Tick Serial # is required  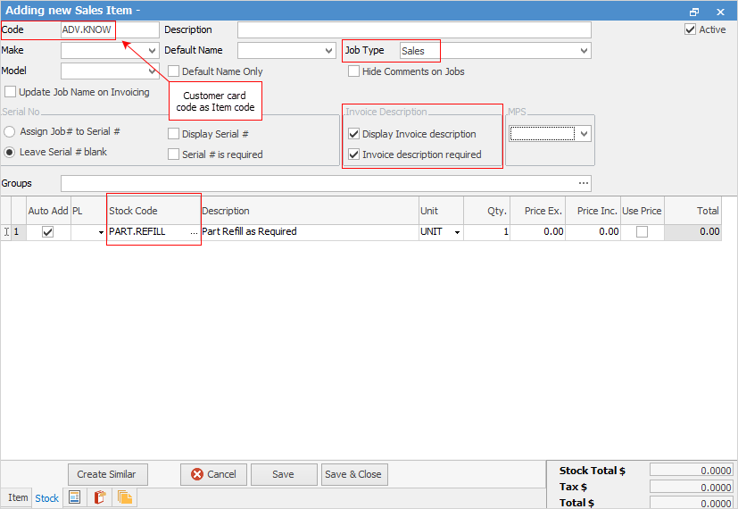point(174,154)
